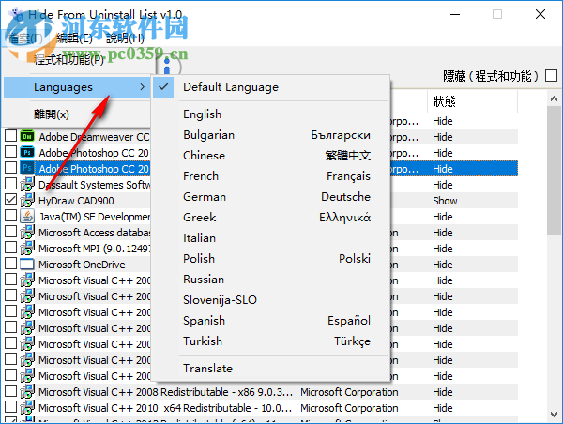Switch language to Bulgarian
Screen dimensions: 563x424
[271, 135]
